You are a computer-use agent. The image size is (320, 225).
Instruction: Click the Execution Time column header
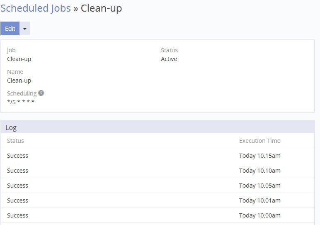coord(259,141)
